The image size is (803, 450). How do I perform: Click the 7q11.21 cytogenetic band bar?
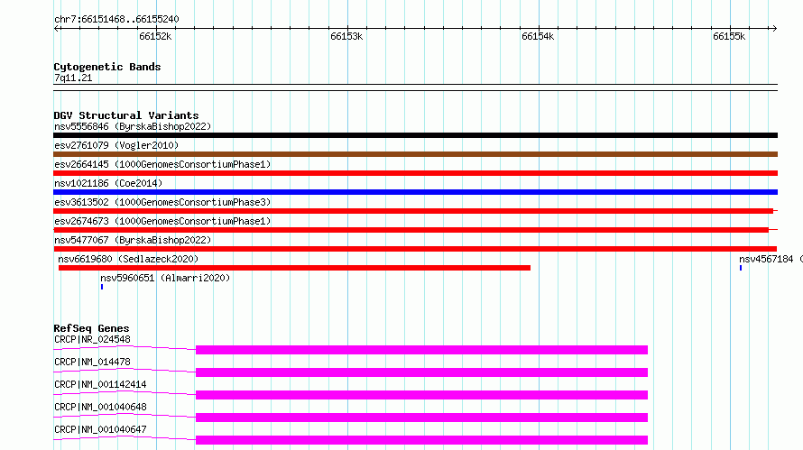[415, 87]
